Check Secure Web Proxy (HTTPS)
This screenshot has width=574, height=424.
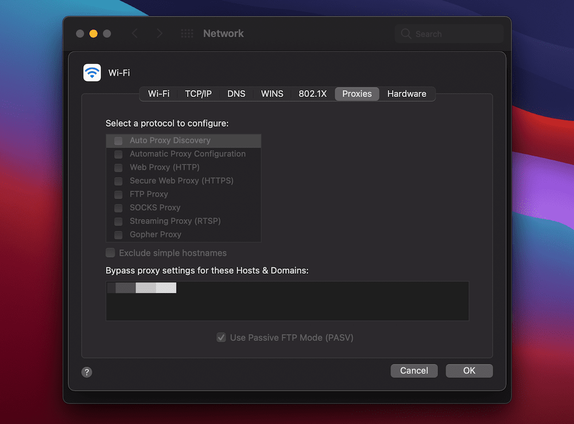coord(117,180)
